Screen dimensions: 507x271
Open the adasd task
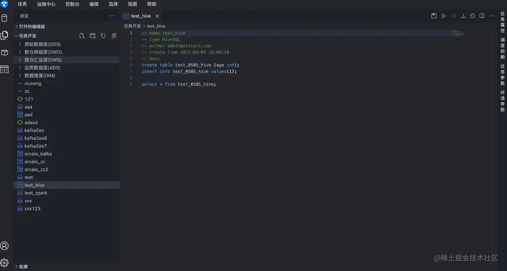coord(66,123)
